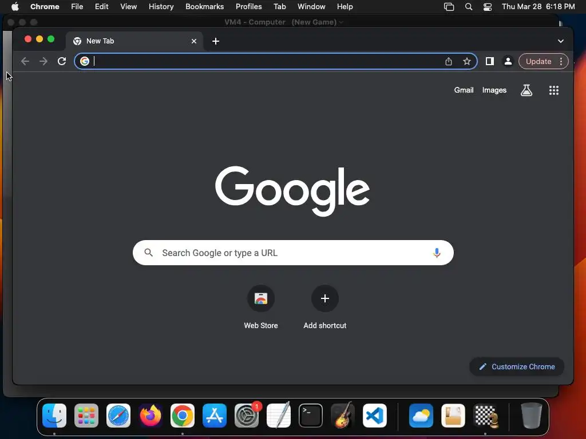Select the New Tab tab
586x439 pixels.
point(134,41)
